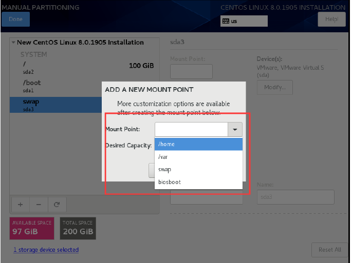352x263 pixels.
Task: Click the reload storage configuration icon
Action: coord(57,205)
